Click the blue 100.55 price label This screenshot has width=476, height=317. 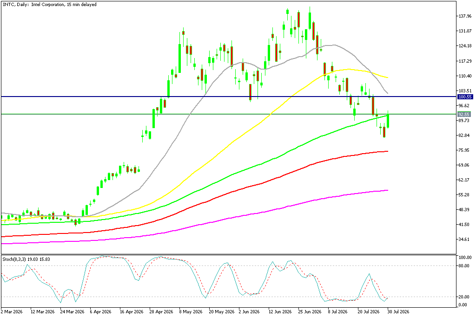(x=465, y=97)
